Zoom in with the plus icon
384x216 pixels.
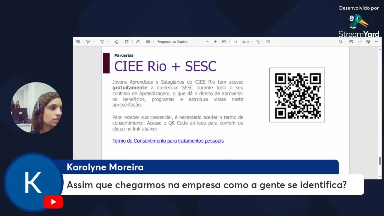click(215, 42)
